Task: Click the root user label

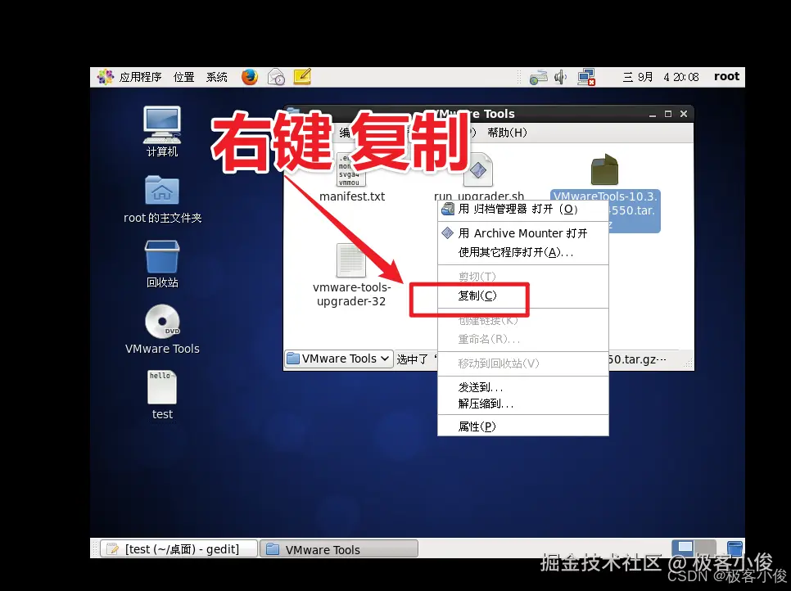Action: click(x=726, y=77)
